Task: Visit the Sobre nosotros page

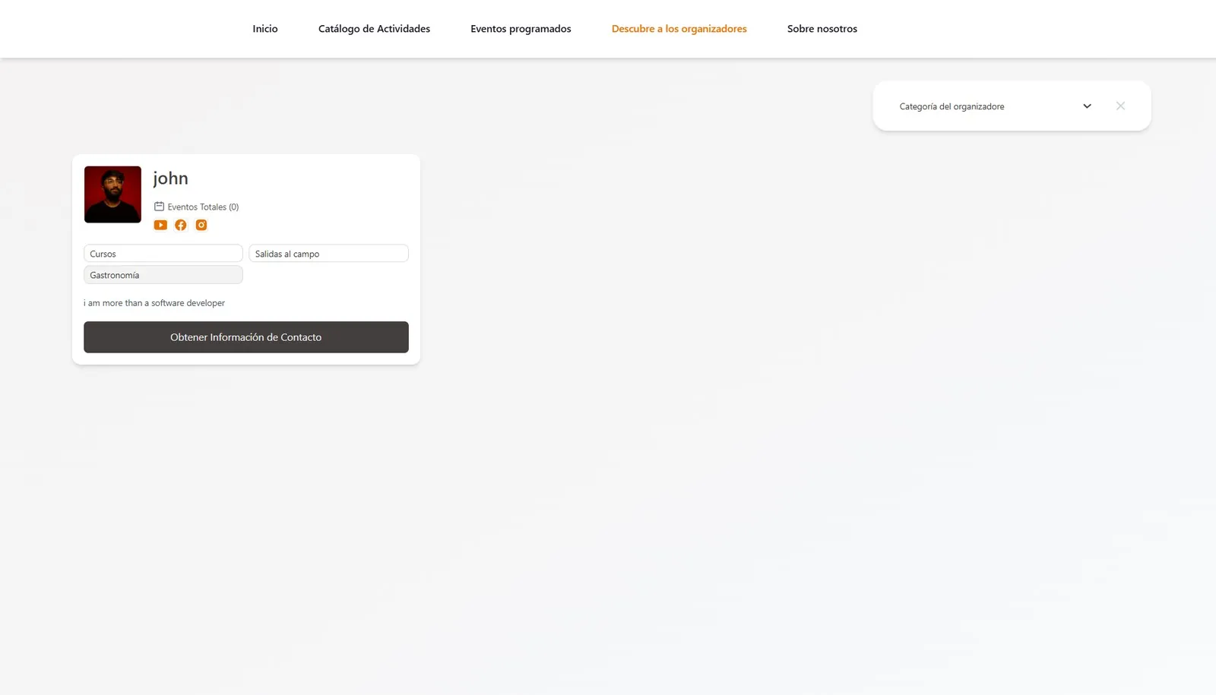Action: pyautogui.click(x=822, y=29)
